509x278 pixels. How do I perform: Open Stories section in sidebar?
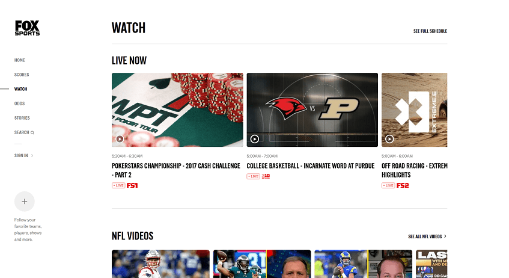22,118
